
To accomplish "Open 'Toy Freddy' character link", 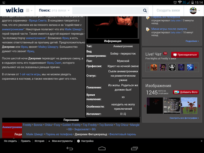I will click(90, 125).
